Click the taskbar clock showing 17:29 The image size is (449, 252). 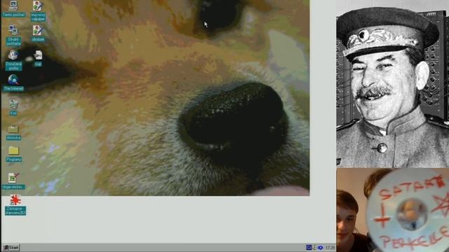pyautogui.click(x=330, y=247)
